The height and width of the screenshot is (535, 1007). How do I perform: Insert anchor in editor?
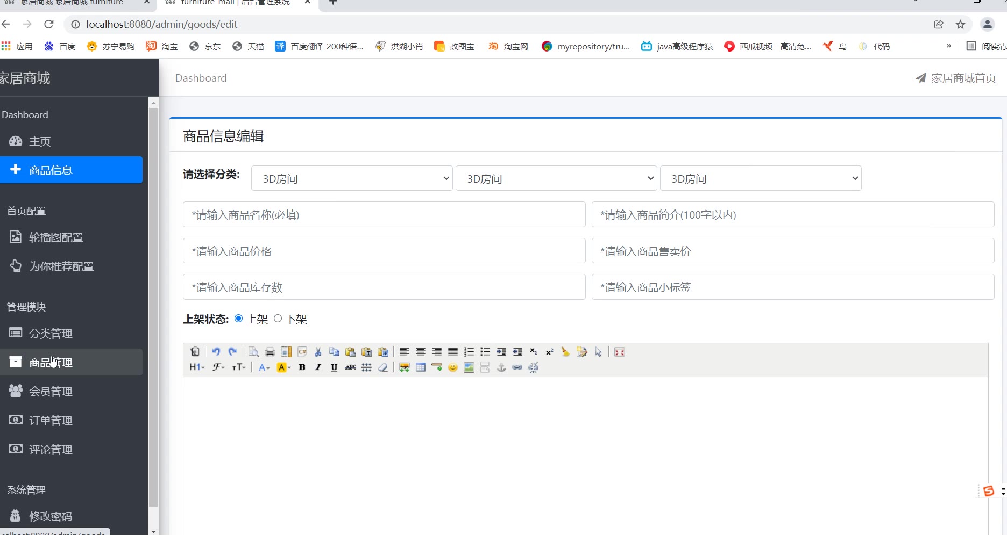click(x=501, y=367)
